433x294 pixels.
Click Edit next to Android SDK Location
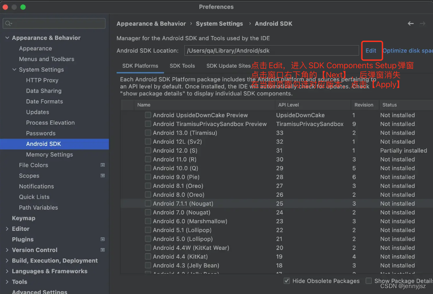tap(372, 51)
